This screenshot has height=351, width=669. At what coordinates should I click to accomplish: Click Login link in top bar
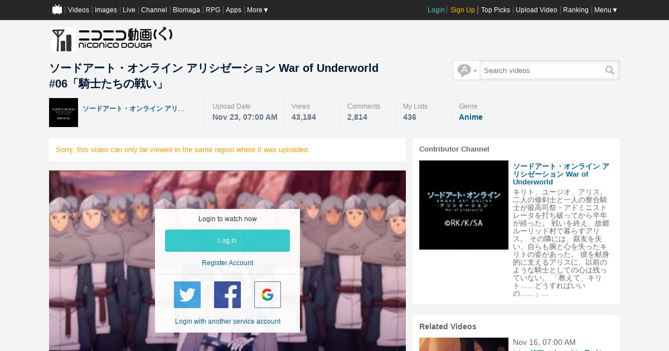(x=436, y=10)
